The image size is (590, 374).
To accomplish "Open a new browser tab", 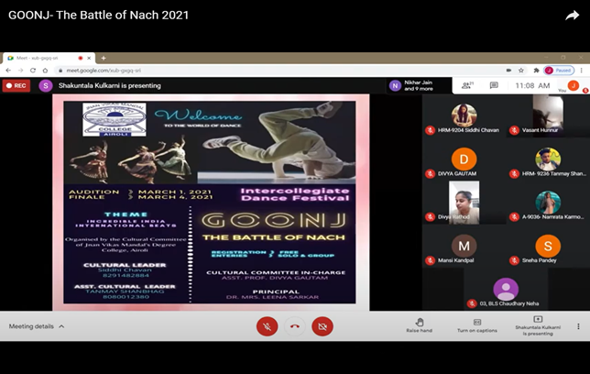I will [104, 58].
